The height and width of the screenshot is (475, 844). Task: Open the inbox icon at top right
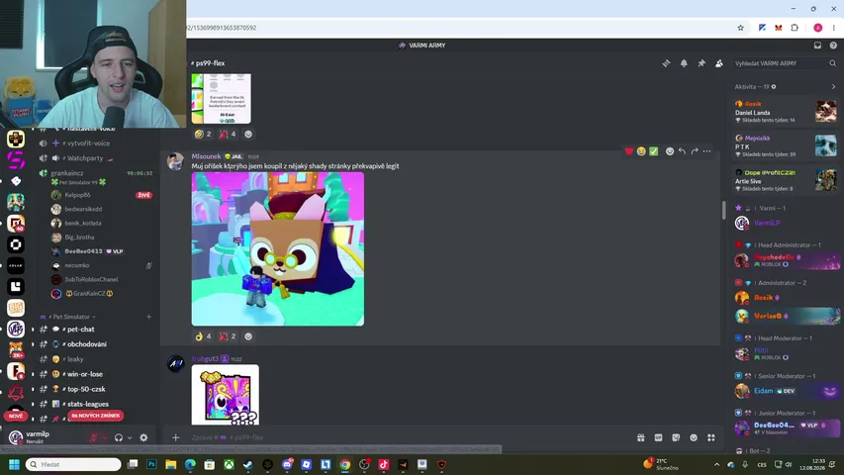(817, 46)
